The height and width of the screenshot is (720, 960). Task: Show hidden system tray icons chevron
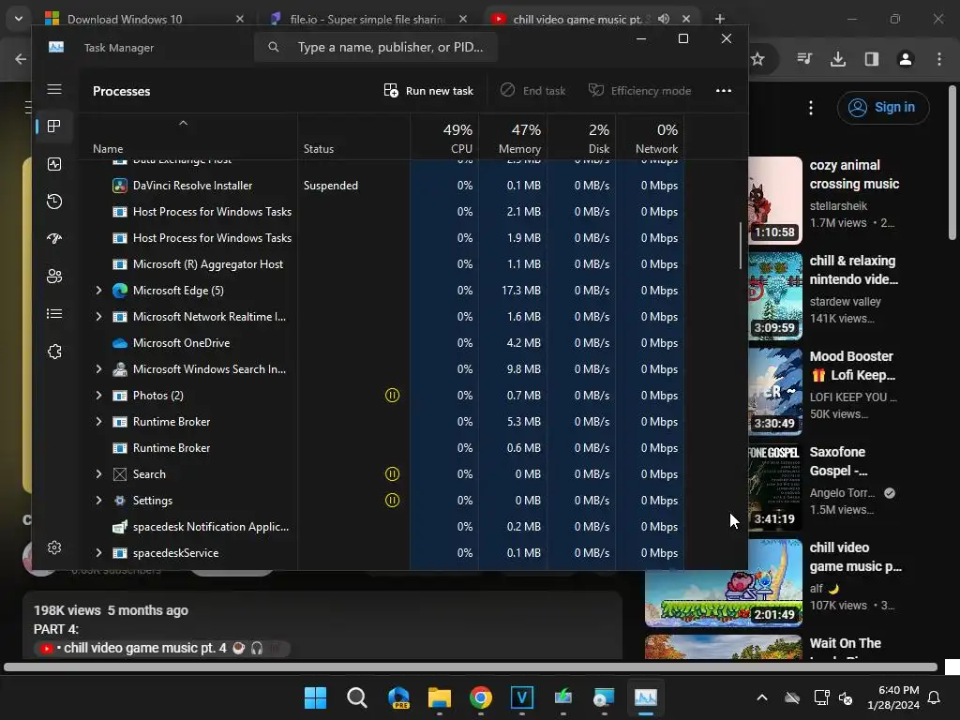point(762,697)
